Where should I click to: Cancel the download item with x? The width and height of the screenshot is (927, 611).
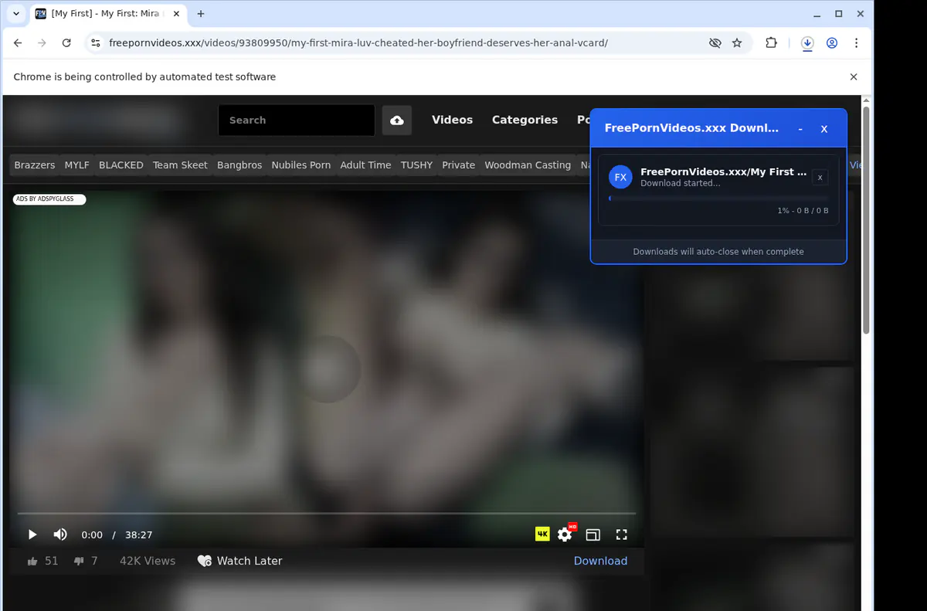[820, 178]
